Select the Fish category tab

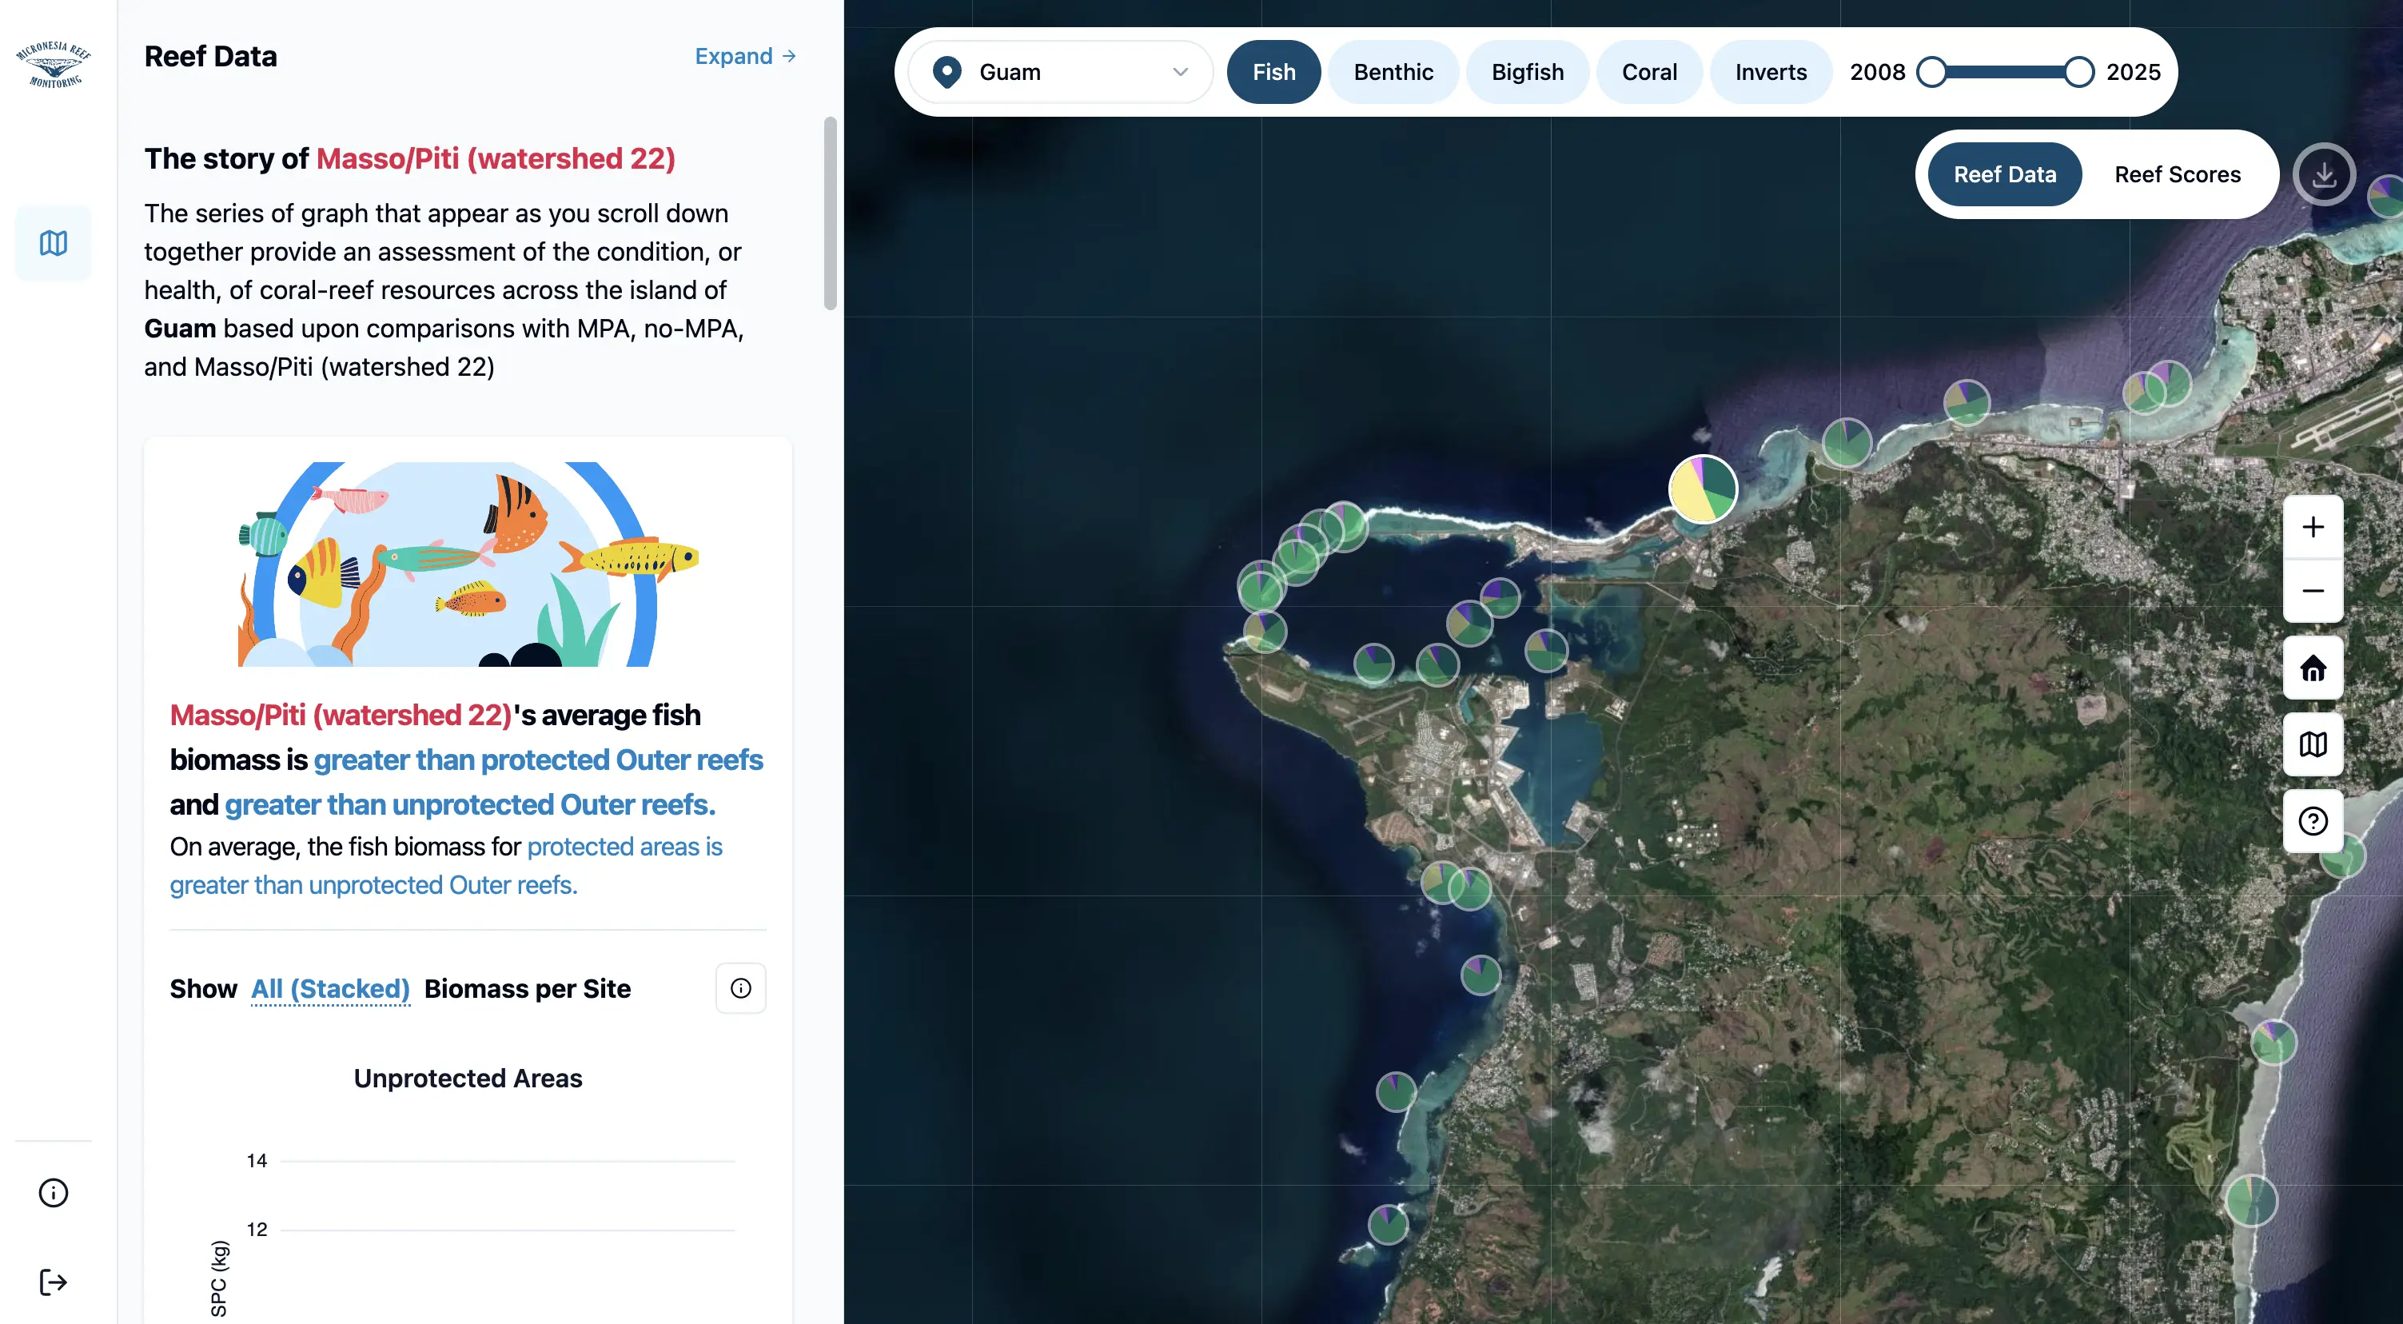point(1273,72)
